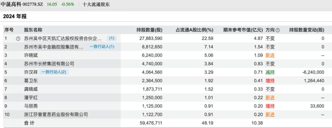Click 减持 status for 许汉祥
332x128 pixels.
coord(270,72)
